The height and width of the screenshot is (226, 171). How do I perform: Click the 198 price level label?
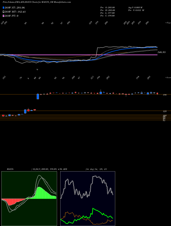coord(165,95)
